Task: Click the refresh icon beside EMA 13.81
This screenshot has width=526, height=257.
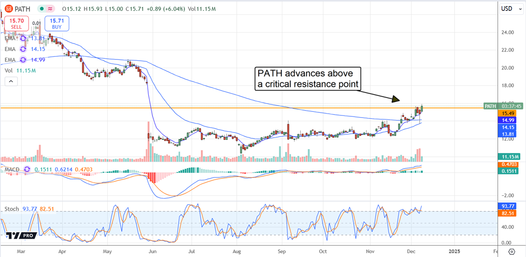Action: pyautogui.click(x=23, y=38)
